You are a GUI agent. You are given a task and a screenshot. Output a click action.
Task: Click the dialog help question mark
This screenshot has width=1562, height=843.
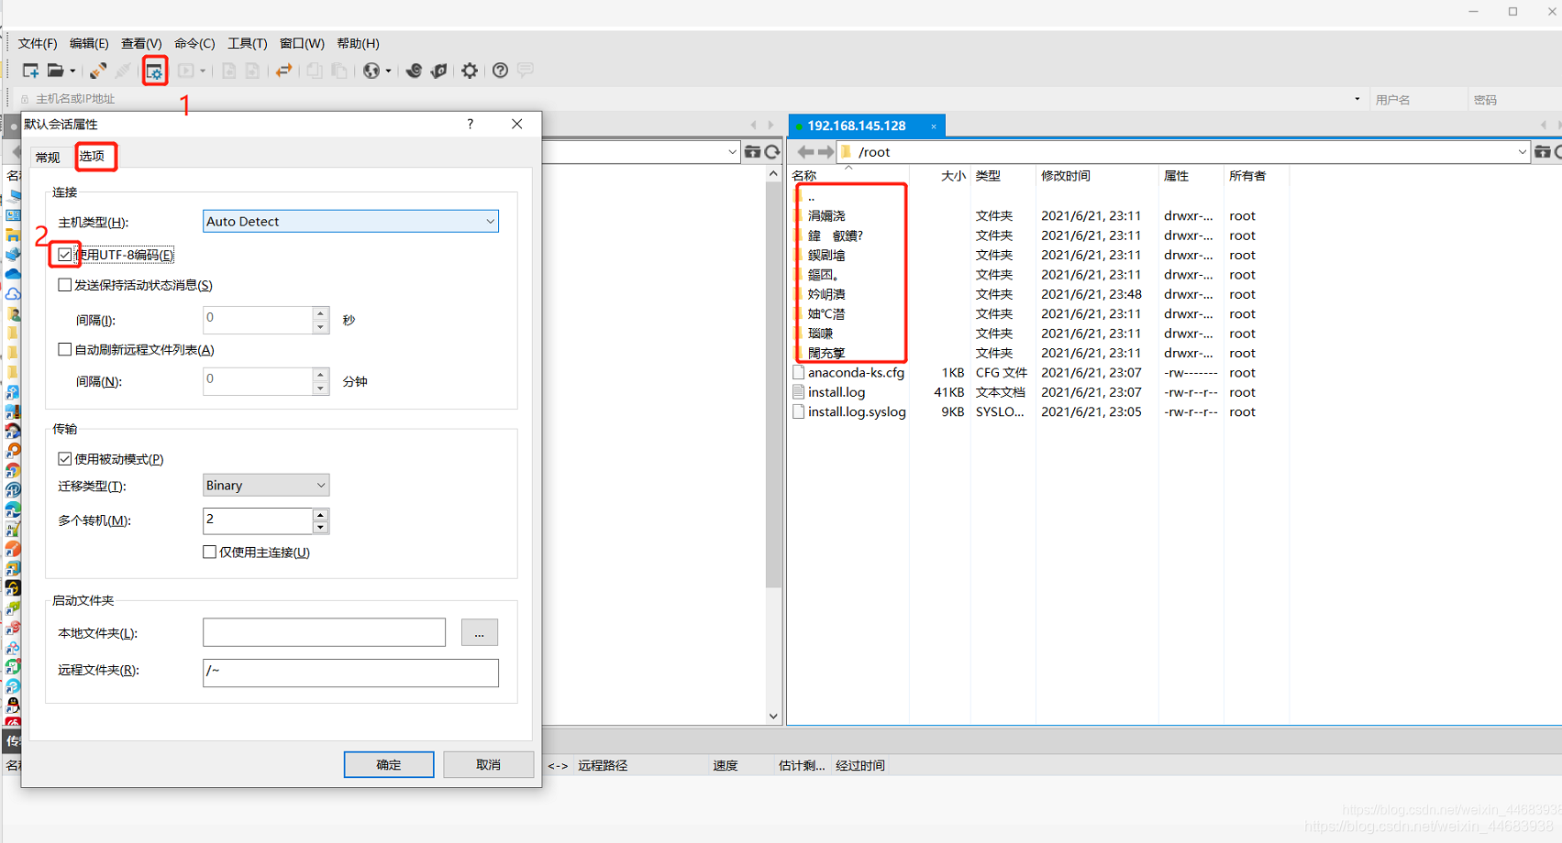coord(471,124)
